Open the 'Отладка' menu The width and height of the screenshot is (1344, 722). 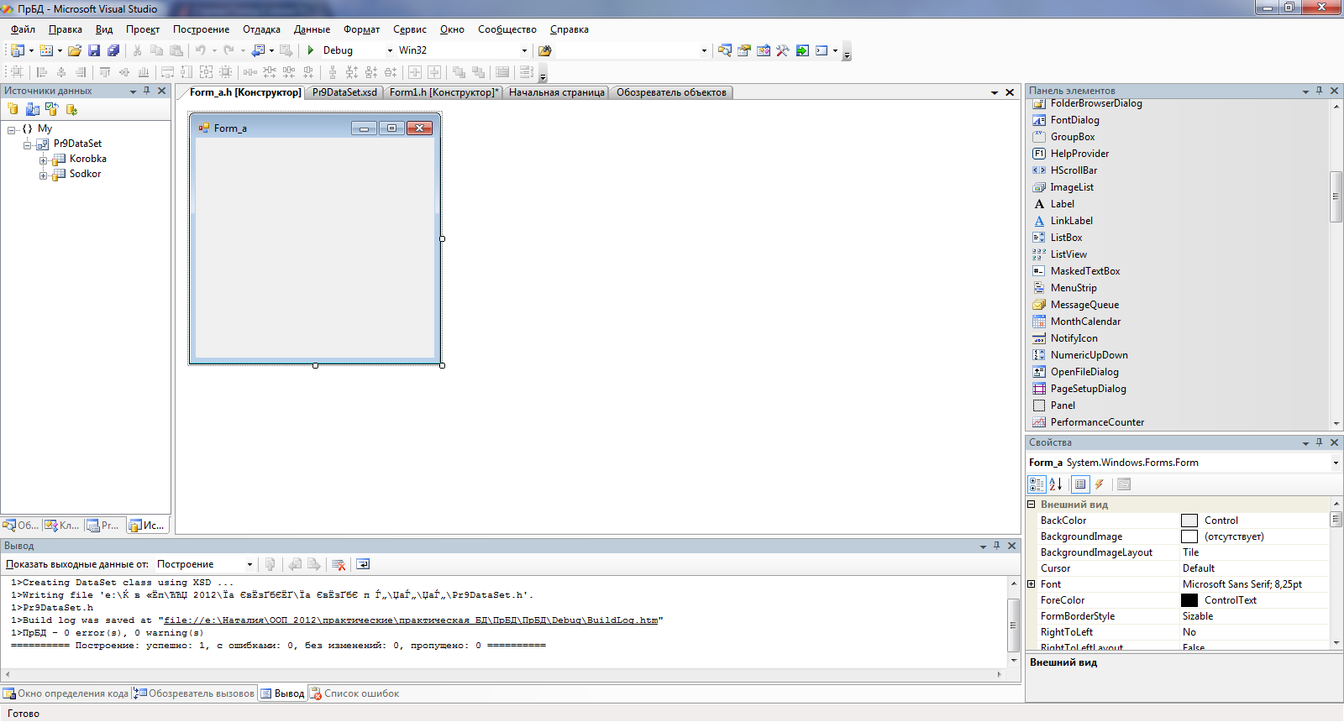tap(261, 29)
